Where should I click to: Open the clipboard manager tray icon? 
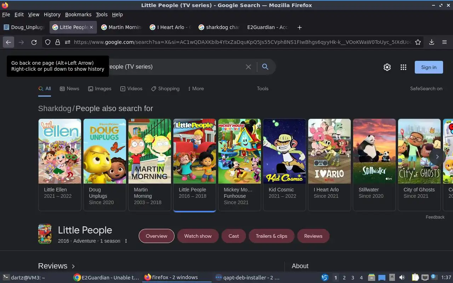415,278
